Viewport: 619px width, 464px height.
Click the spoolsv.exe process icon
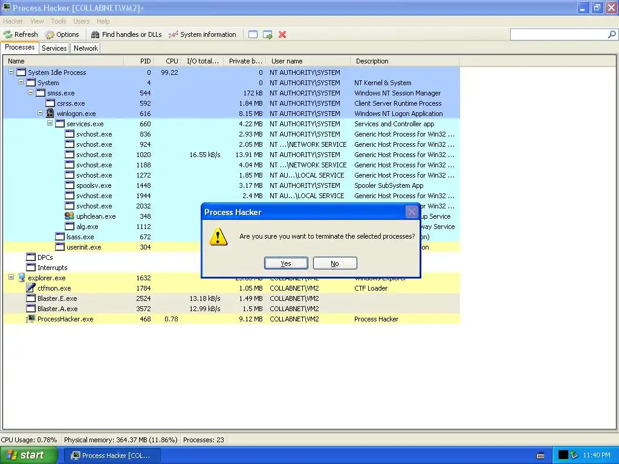pyautogui.click(x=70, y=185)
